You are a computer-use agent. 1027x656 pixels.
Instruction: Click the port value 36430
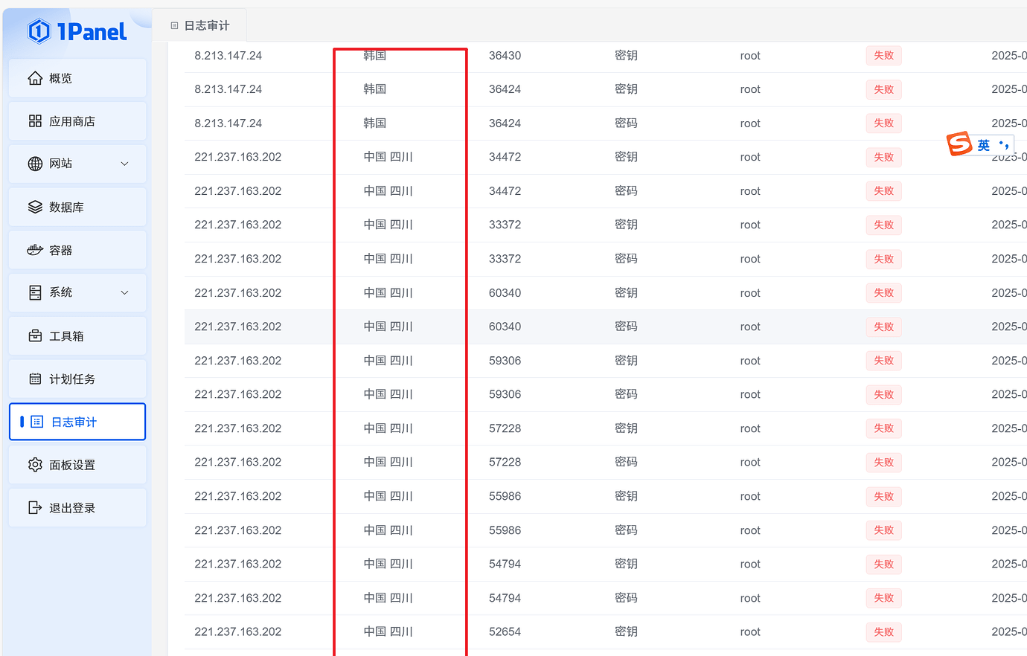505,56
